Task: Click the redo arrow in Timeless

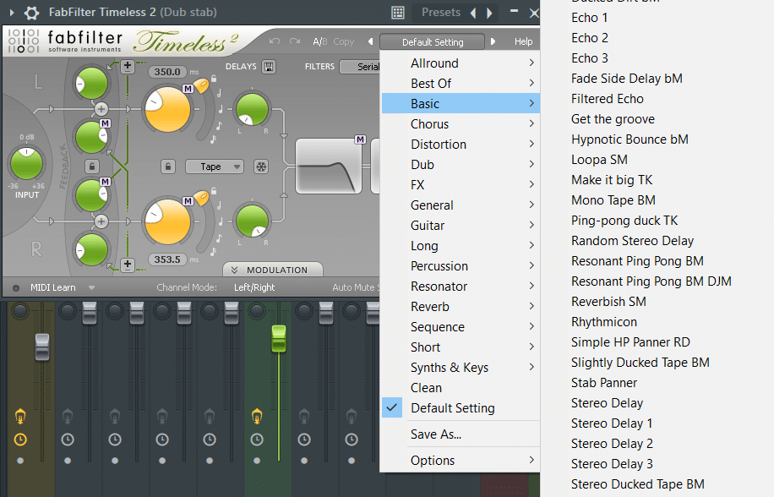Action: click(x=295, y=41)
